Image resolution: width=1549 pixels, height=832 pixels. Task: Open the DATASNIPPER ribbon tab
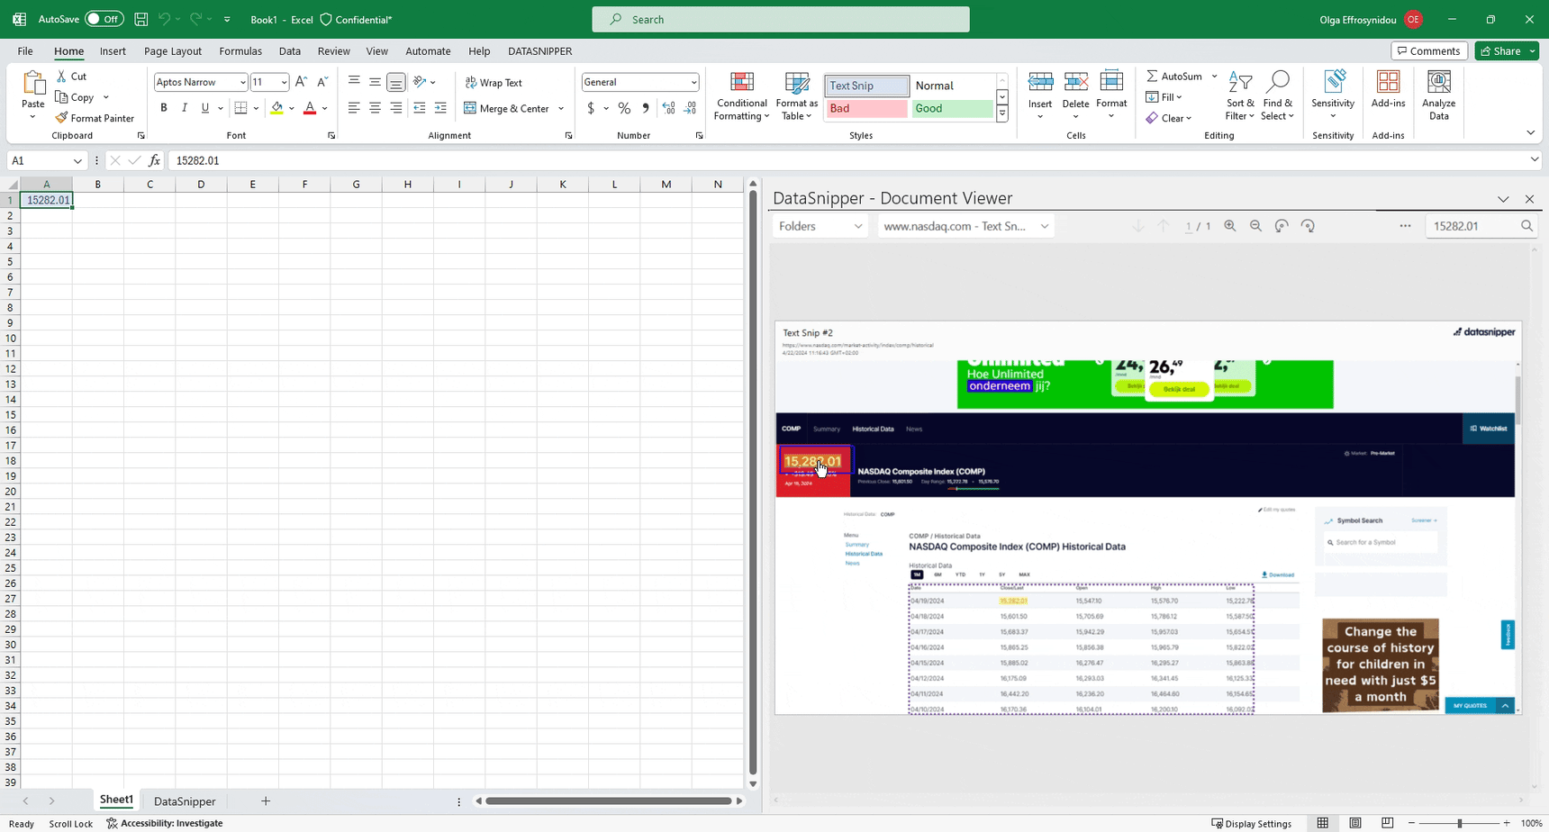click(539, 51)
